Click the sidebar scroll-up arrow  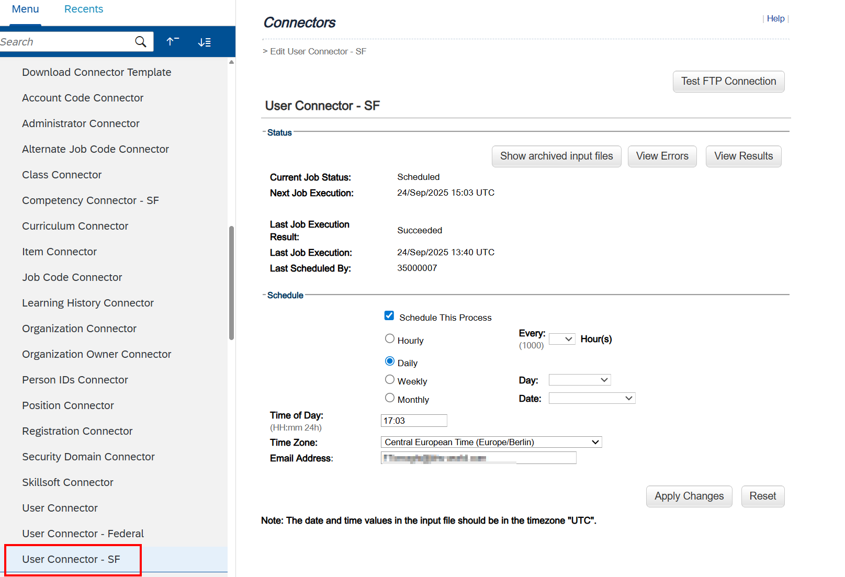[x=231, y=62]
